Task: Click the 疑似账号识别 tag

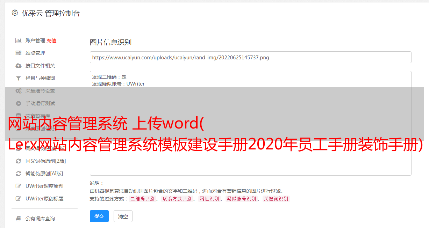Action: 241,199
